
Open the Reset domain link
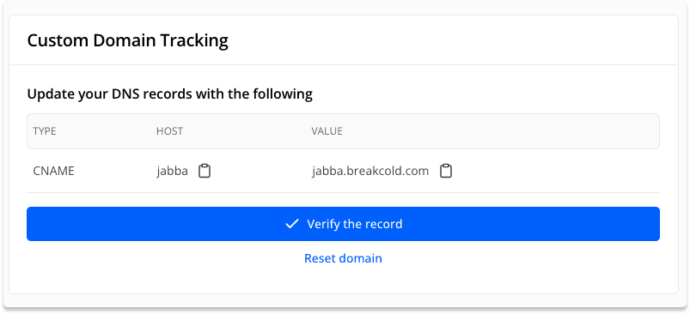pyautogui.click(x=343, y=258)
